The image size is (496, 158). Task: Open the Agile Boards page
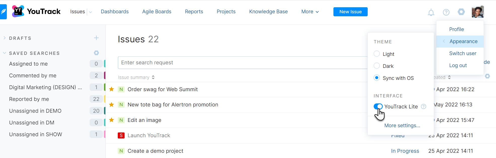(157, 12)
